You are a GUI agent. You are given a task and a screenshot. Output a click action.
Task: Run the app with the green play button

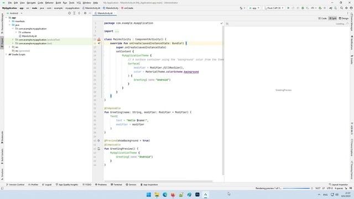(x=288, y=8)
